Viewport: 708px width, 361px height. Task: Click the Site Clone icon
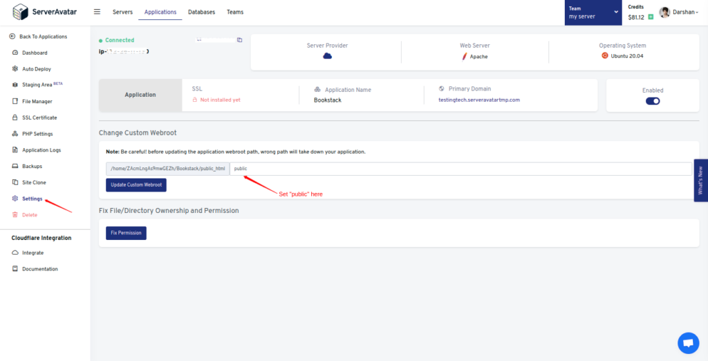pyautogui.click(x=15, y=183)
